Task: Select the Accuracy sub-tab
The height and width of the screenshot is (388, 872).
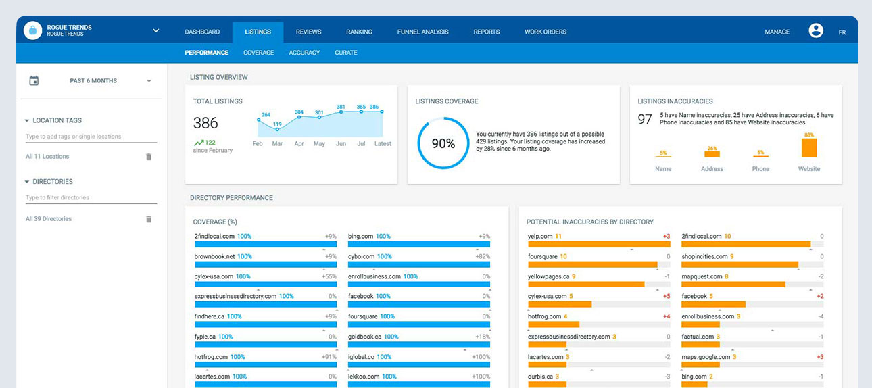Action: (304, 53)
